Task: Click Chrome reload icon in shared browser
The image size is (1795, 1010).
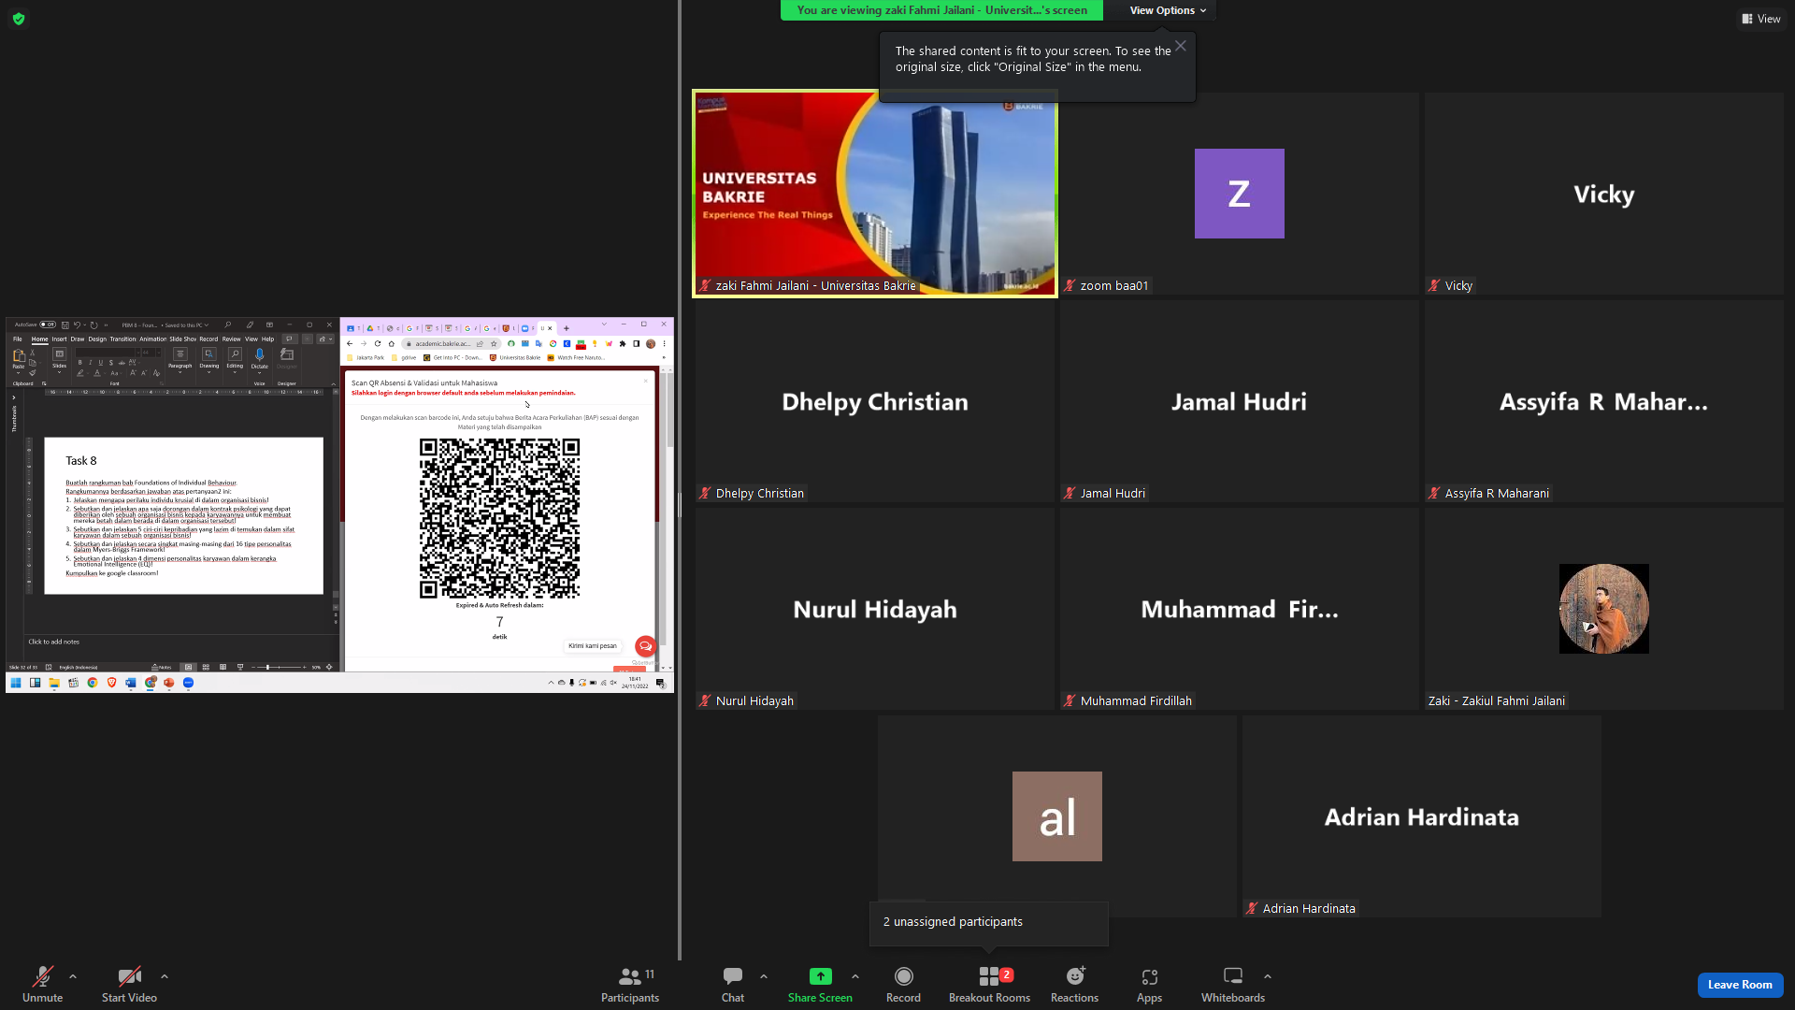Action: click(x=378, y=343)
